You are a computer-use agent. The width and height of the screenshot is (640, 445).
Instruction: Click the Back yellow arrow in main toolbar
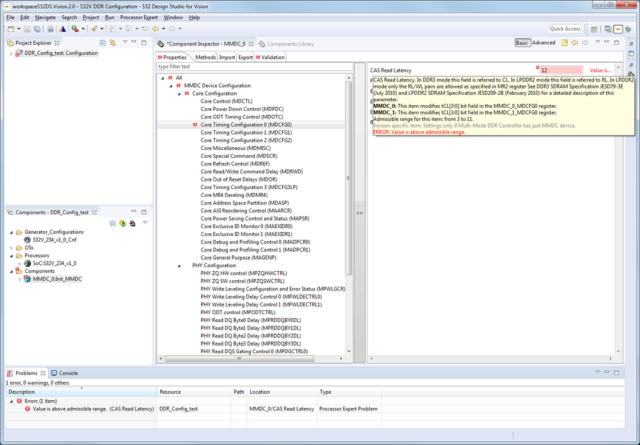[155, 29]
